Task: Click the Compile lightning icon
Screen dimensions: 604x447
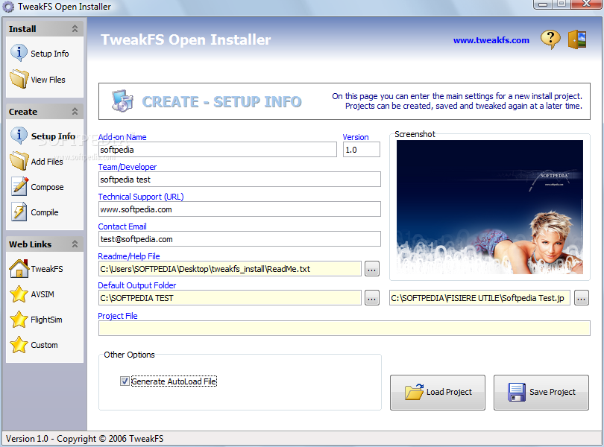Action: coord(19,212)
